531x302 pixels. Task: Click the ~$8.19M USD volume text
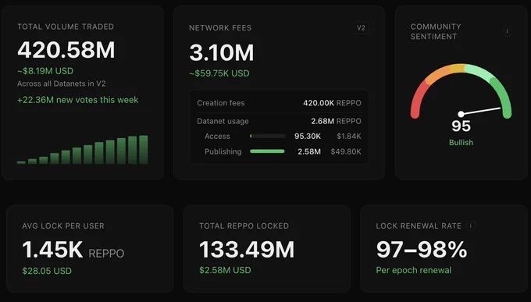pos(45,71)
